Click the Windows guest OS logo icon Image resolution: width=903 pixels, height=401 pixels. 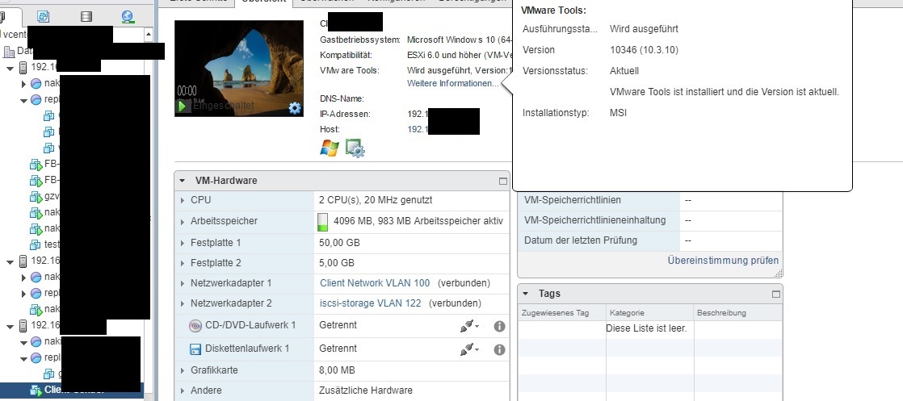tap(329, 148)
